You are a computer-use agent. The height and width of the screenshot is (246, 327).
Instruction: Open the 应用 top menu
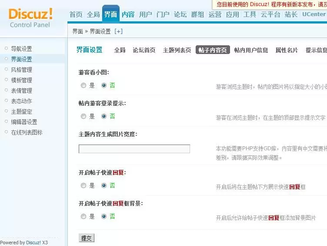(232, 14)
